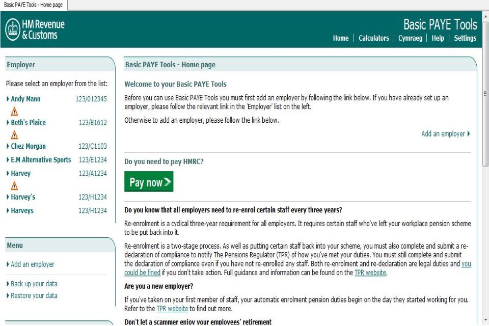Image resolution: width=489 pixels, height=326 pixels.
Task: Open the Calculators navigation item
Action: click(373, 38)
